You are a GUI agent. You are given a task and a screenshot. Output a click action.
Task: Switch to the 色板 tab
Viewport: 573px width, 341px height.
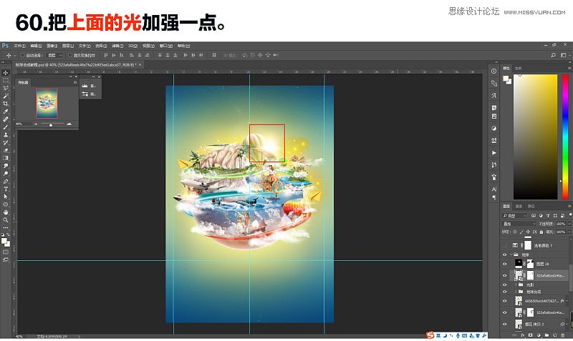tap(518, 68)
